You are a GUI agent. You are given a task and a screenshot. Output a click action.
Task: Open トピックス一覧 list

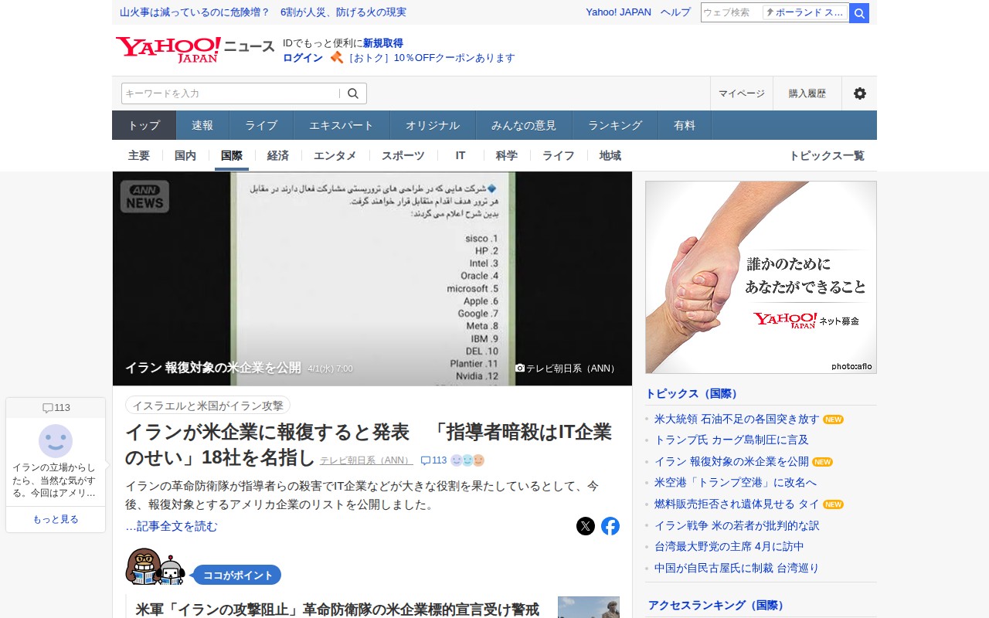[x=827, y=155]
